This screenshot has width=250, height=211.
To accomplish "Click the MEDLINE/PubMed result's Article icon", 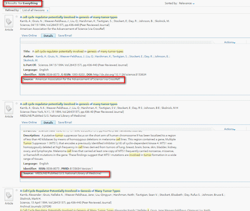I will click(x=9, y=108).
